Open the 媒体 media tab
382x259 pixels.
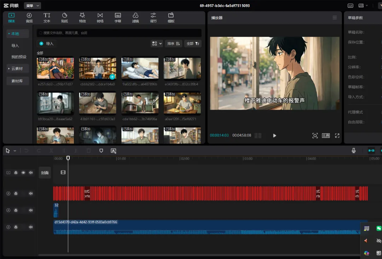(11, 18)
